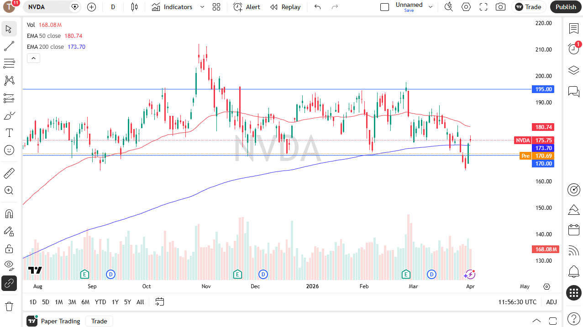Choose the chart layout setup

tap(385, 7)
